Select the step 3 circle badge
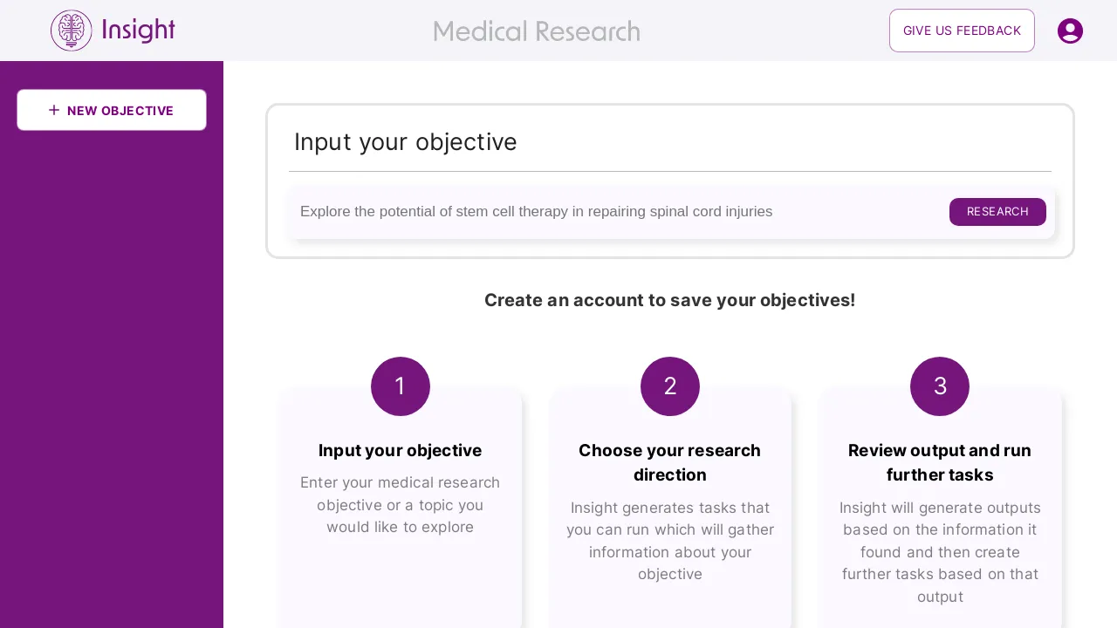 point(940,386)
